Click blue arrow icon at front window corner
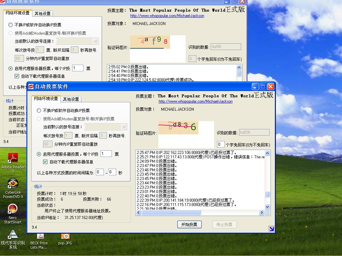This screenshot has height=256, width=342. (x=271, y=229)
